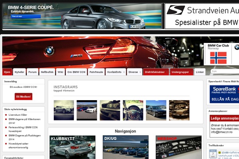Click the Norwegian flag in club logo
The height and width of the screenshot is (159, 239).
point(218,58)
